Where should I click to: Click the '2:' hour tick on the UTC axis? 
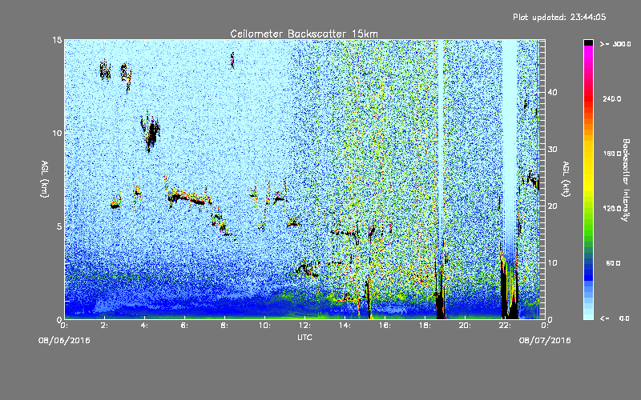tap(105, 326)
